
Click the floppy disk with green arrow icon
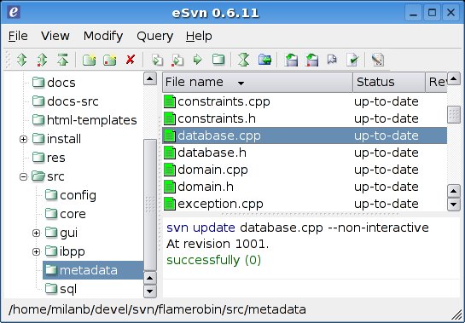[x=291, y=60]
